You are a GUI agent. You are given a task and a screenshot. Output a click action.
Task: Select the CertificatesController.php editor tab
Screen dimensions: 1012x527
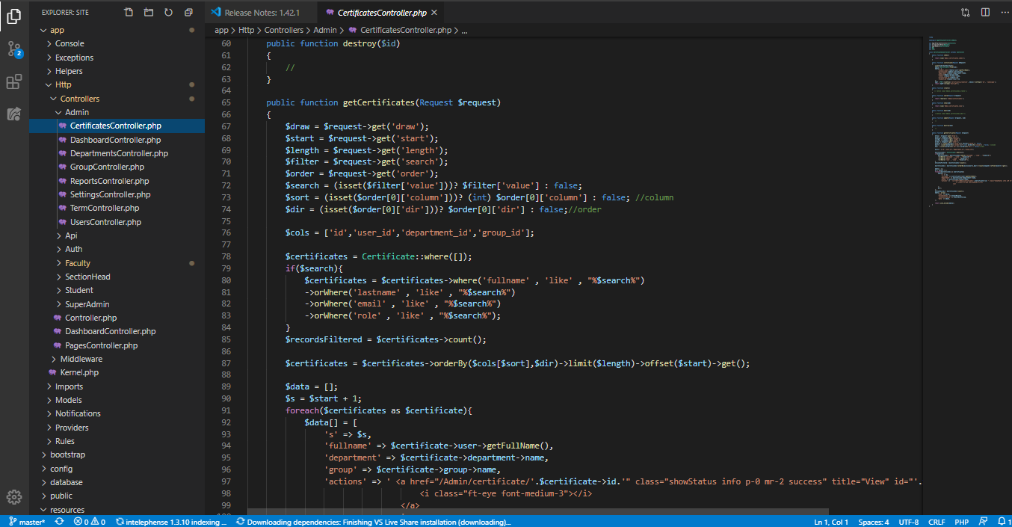[380, 13]
